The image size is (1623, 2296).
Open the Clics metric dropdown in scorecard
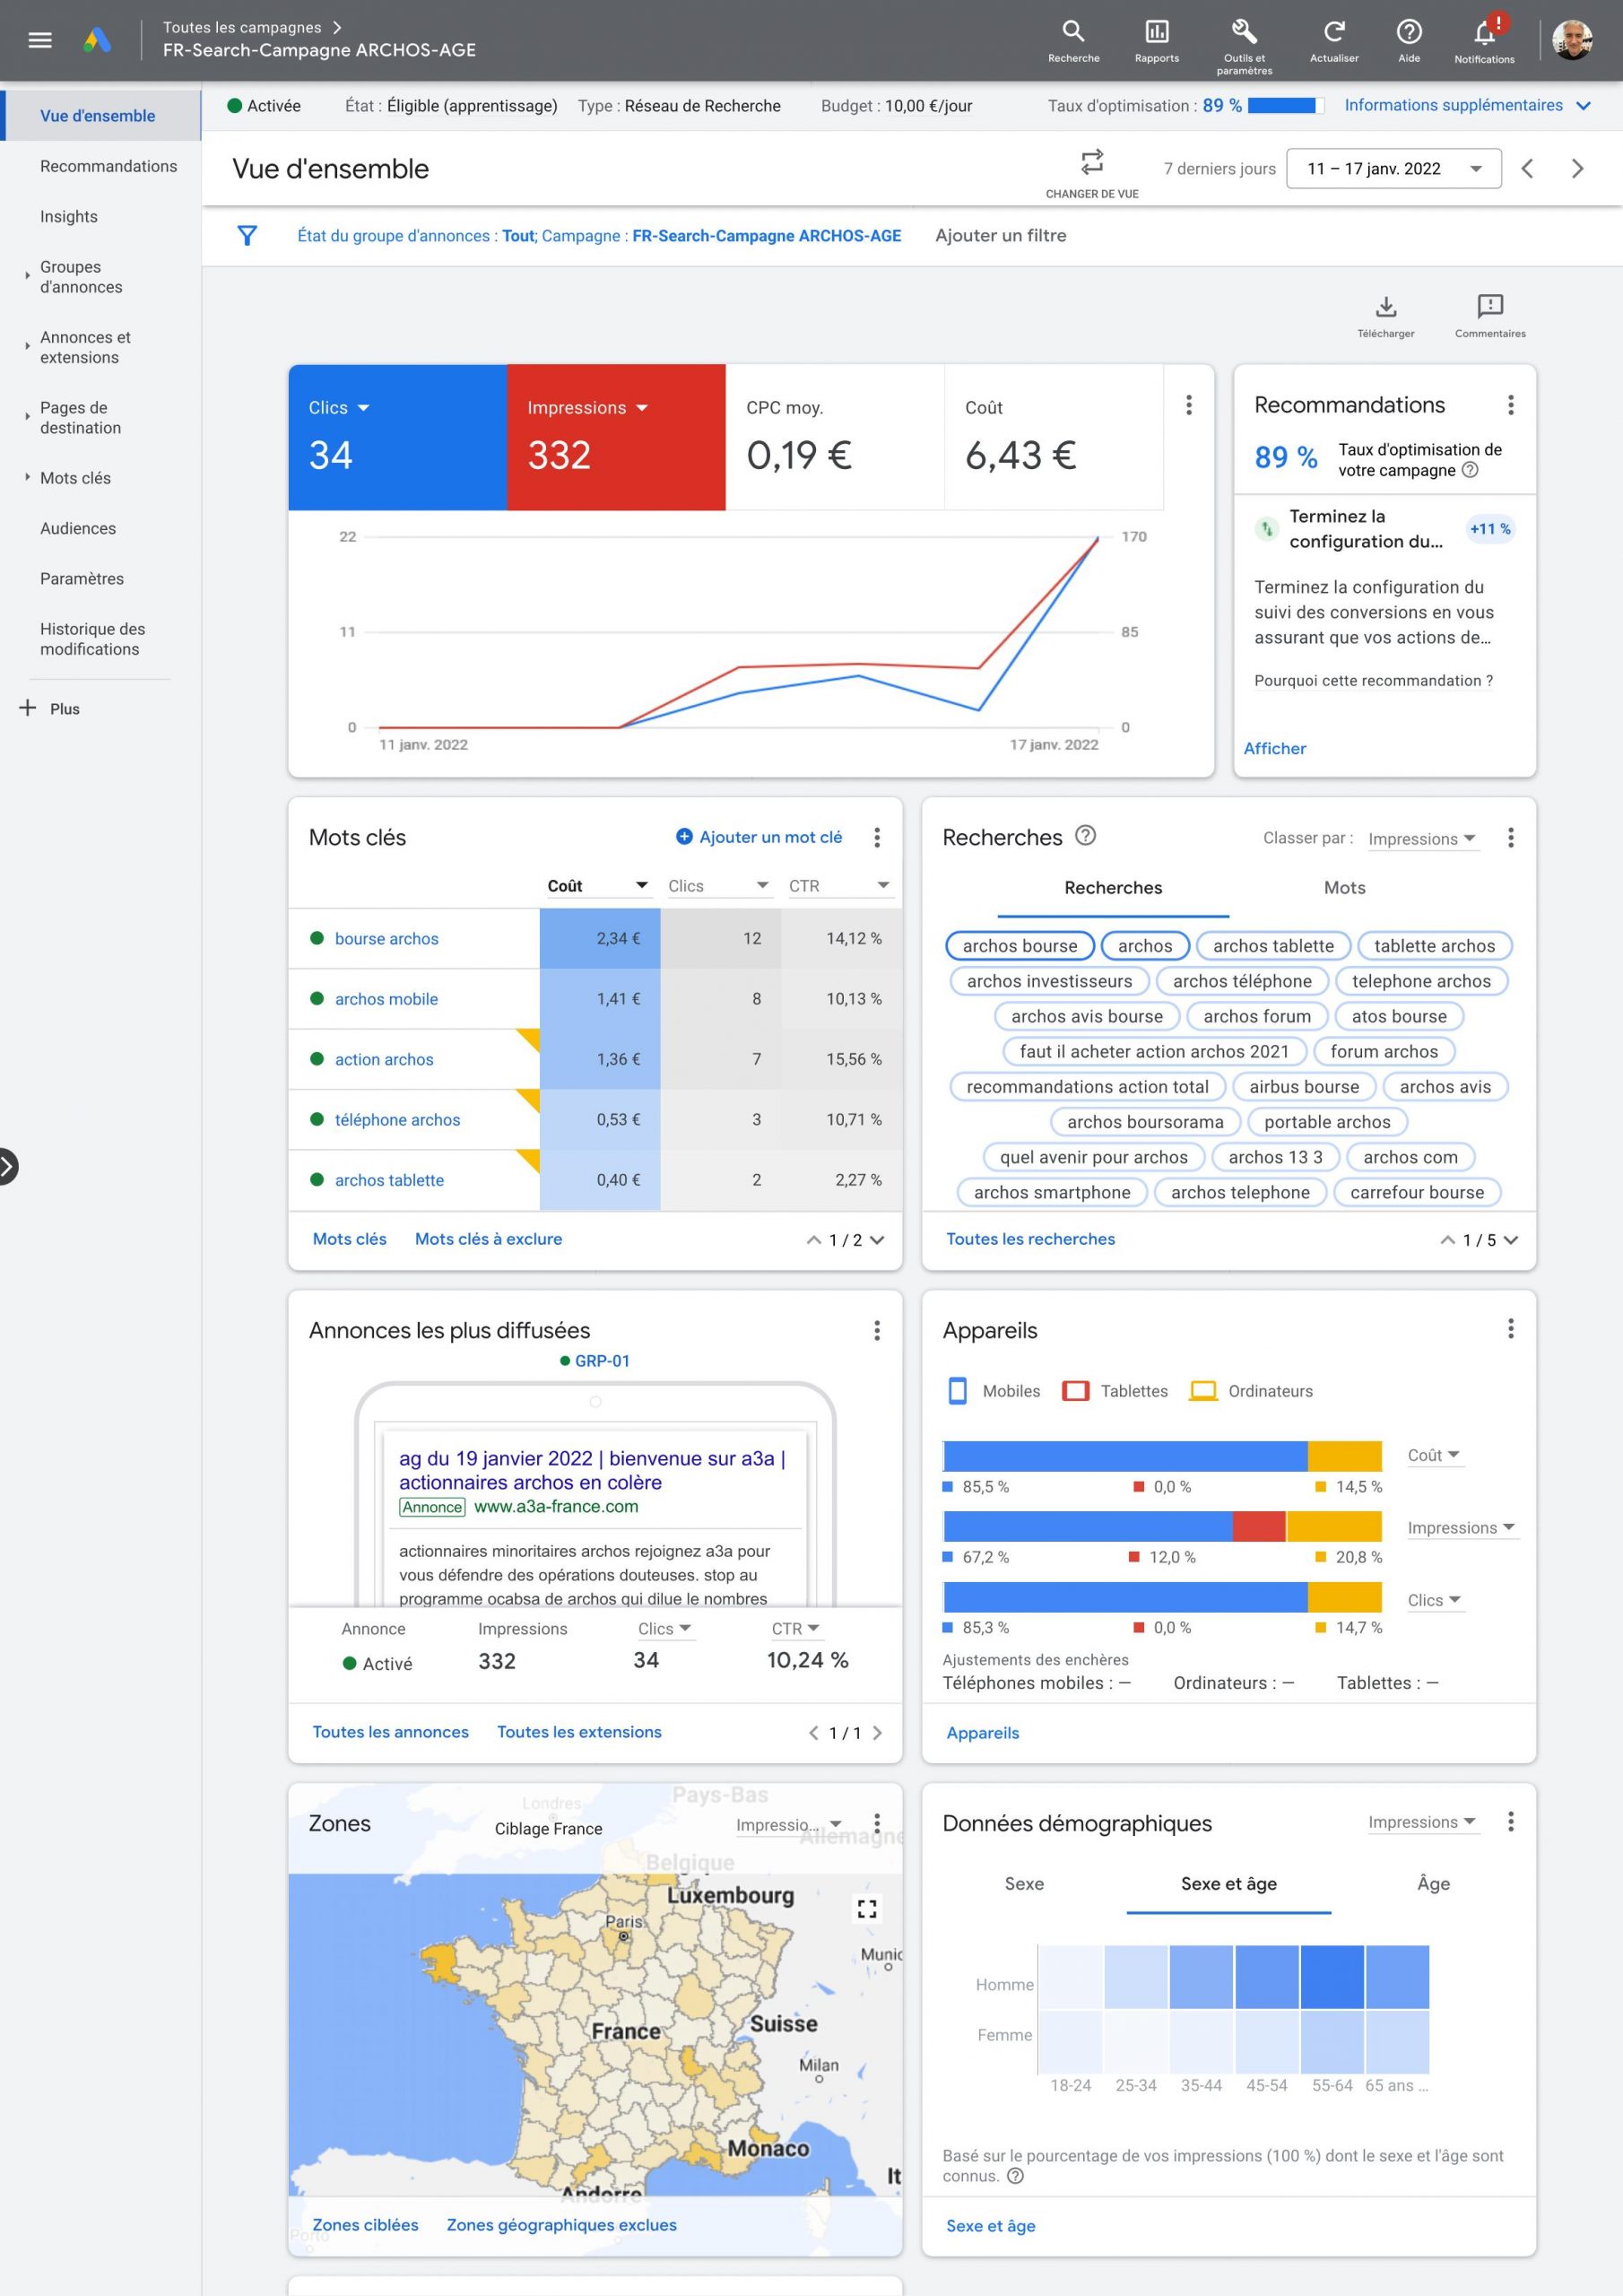pos(339,407)
